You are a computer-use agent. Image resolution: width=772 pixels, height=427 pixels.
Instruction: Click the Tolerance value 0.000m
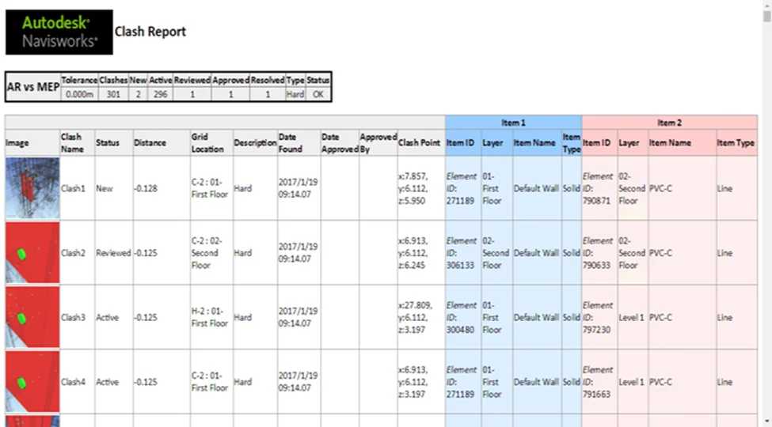pyautogui.click(x=79, y=94)
